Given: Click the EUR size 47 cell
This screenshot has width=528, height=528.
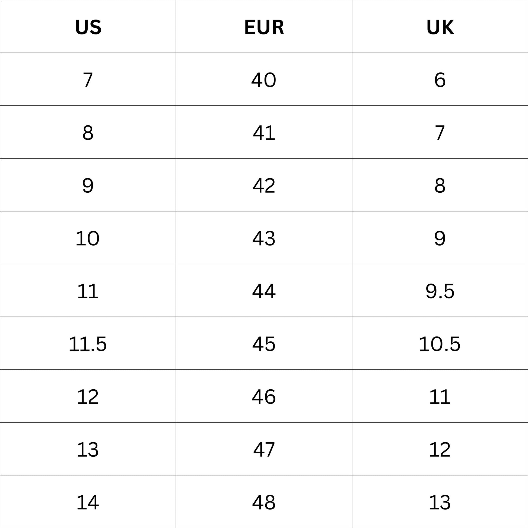Looking at the screenshot, I should [264, 449].
